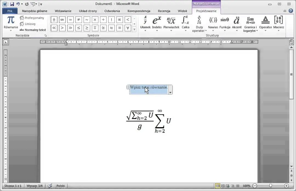This screenshot has width=296, height=191.
Task: Click the zoom slider handle
Action: (271, 186)
